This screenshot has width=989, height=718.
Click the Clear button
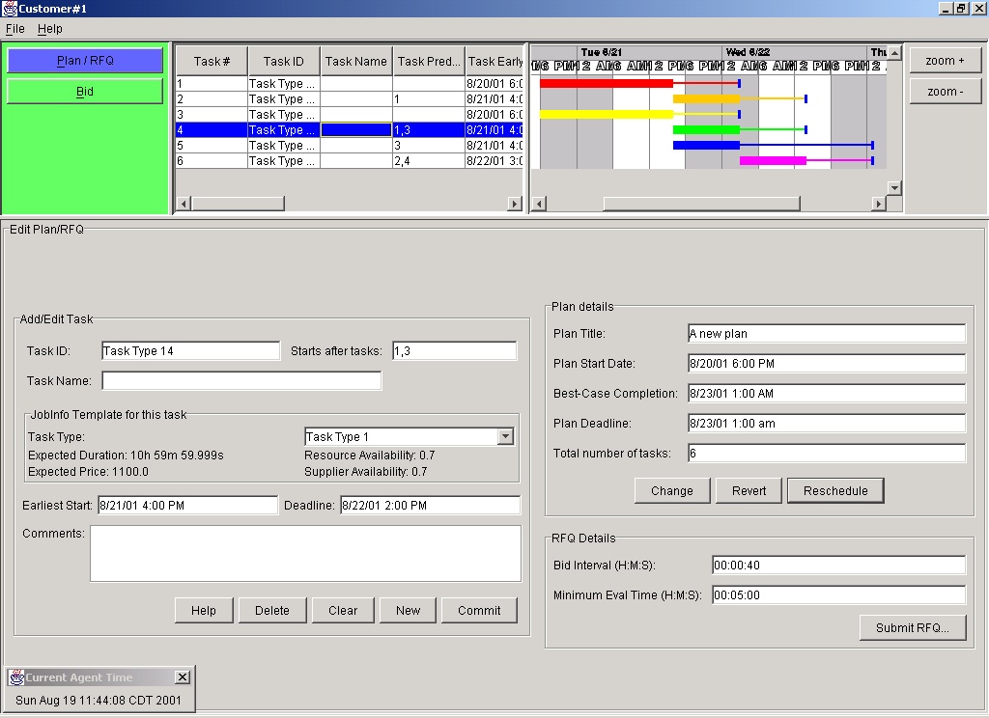[x=343, y=610]
